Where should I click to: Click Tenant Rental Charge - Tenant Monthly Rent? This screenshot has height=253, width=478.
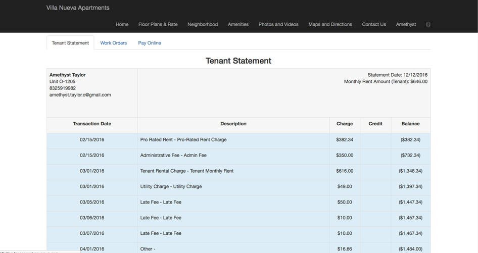187,171
